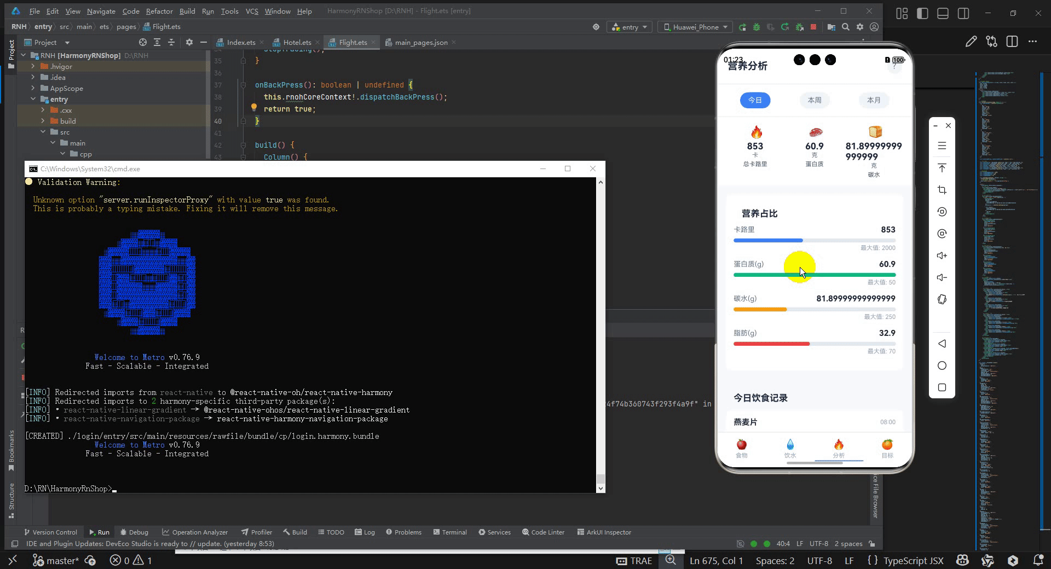Click the emulator hamburger menu icon
This screenshot has width=1051, height=569.
(942, 146)
